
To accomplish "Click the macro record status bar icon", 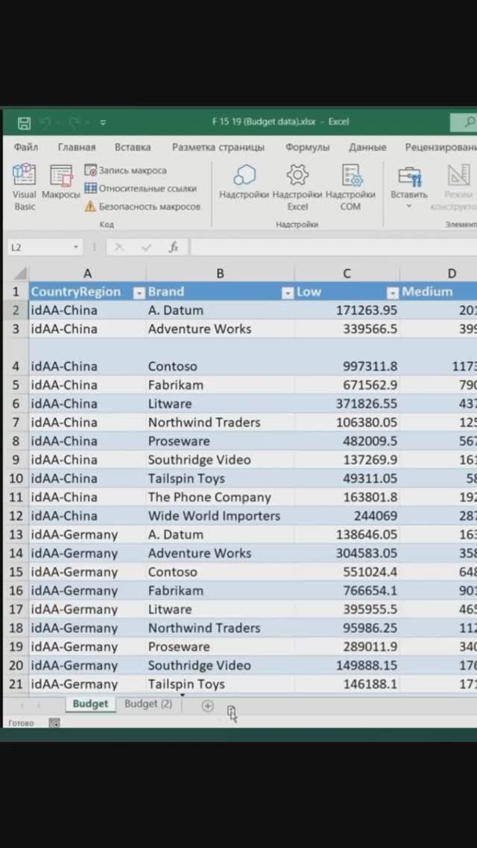I will coord(54,723).
